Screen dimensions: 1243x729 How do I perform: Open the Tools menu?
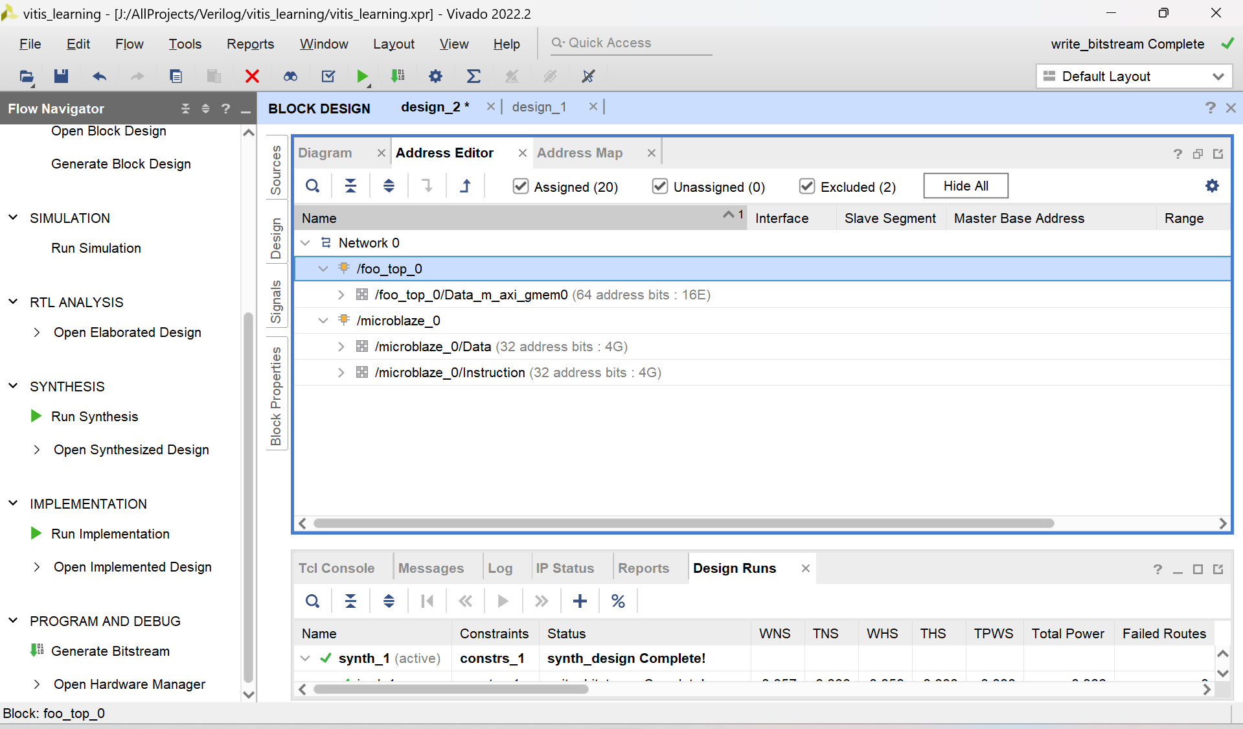point(185,44)
